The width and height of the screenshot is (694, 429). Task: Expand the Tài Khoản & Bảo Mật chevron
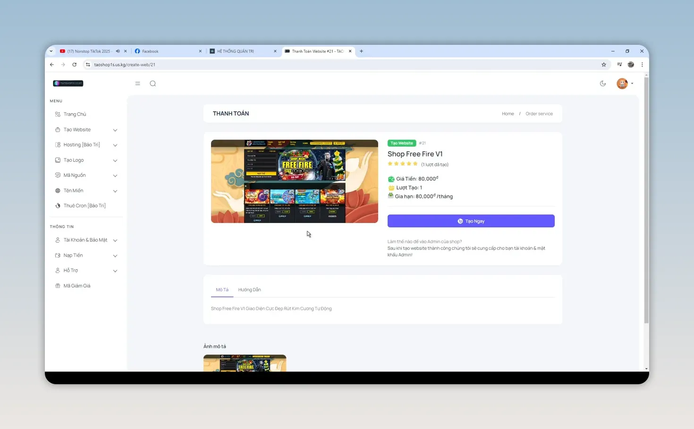point(115,240)
